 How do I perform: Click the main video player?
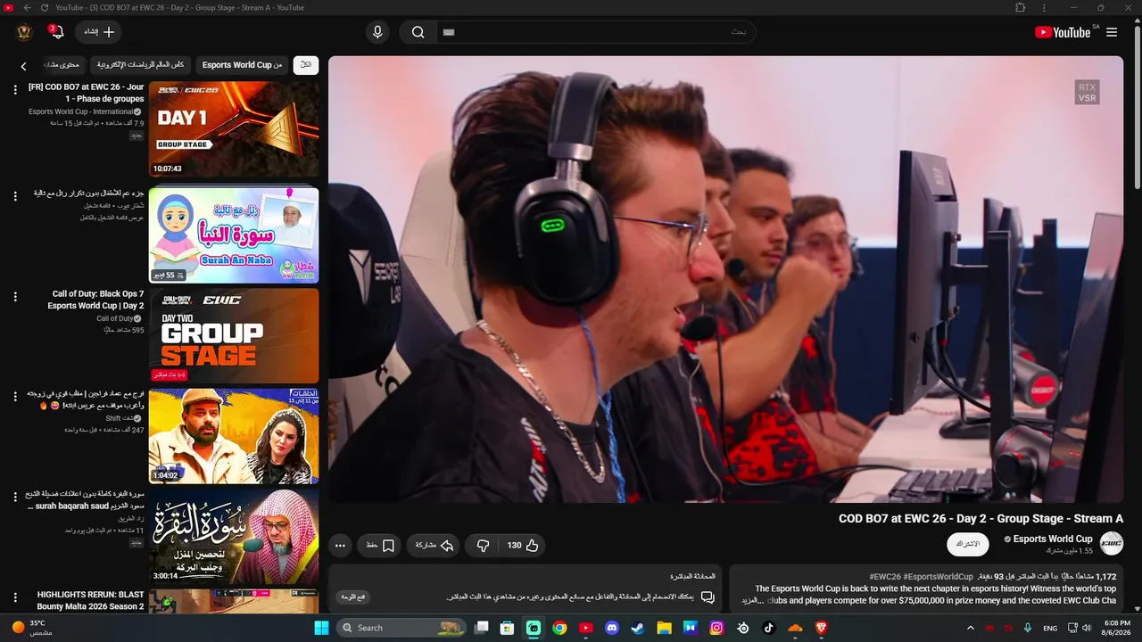[x=725, y=279]
